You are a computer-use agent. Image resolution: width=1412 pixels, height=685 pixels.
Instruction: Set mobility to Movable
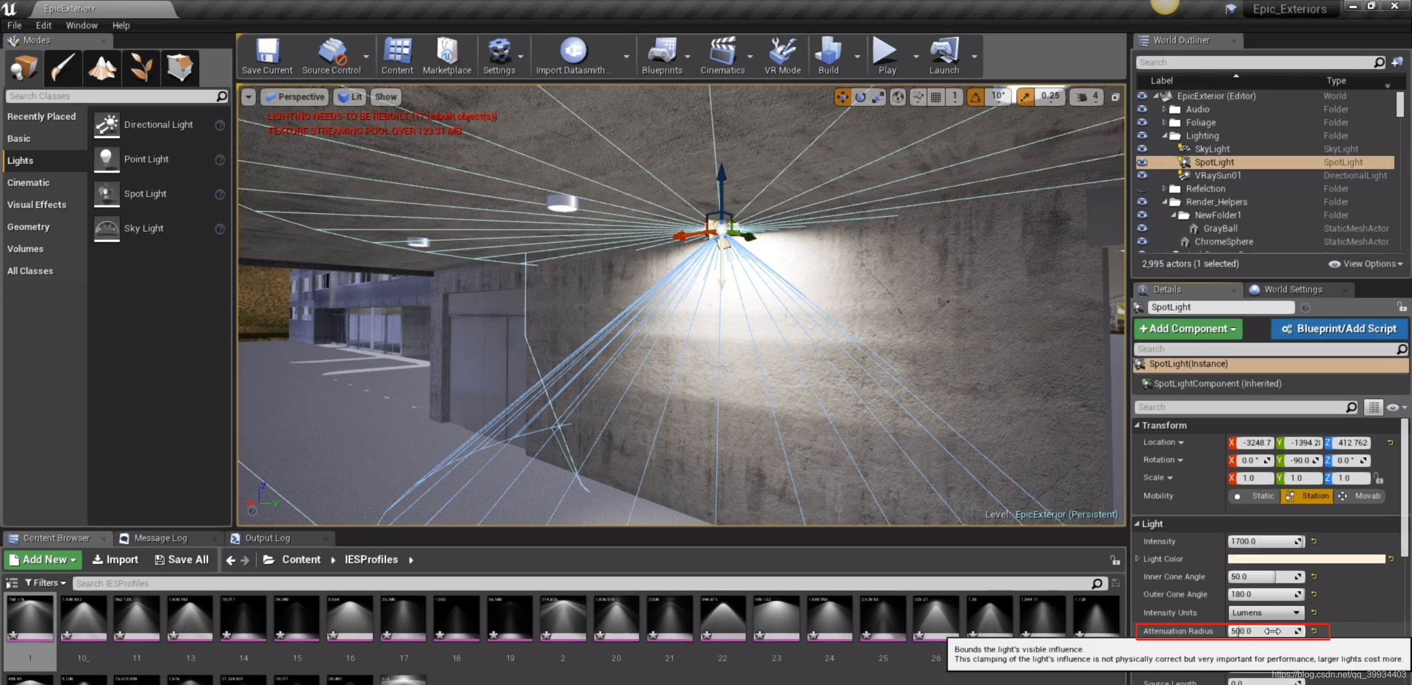click(x=1360, y=496)
